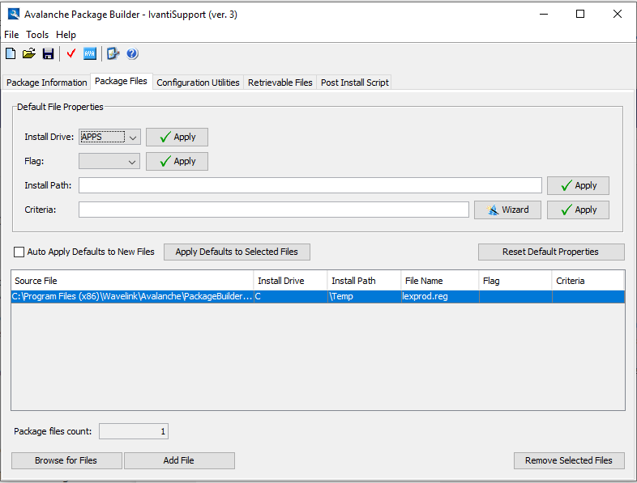Click the Avalanche Package Builder title icon
637x483 pixels.
(14, 15)
